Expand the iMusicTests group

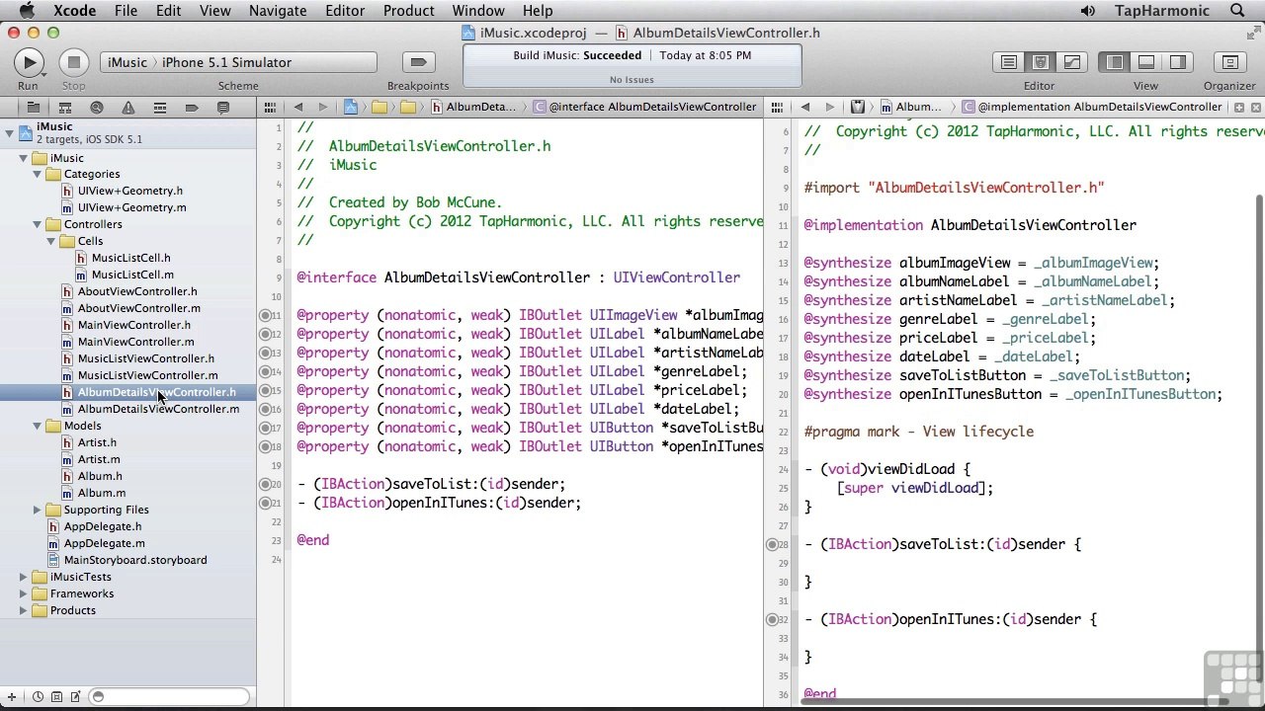[24, 577]
